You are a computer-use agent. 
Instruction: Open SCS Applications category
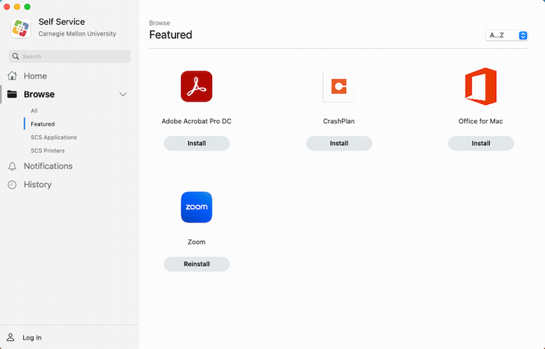pos(54,137)
